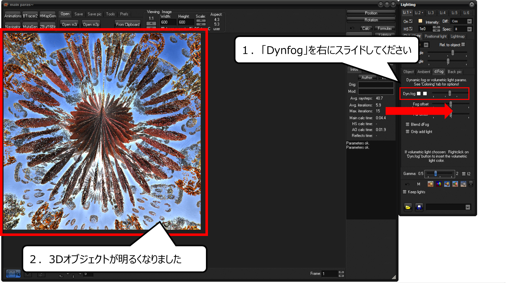The height and width of the screenshot is (283, 506).
Task: Click the blue-sky orange lighting preset thumbnail
Action: pyautogui.click(x=447, y=184)
